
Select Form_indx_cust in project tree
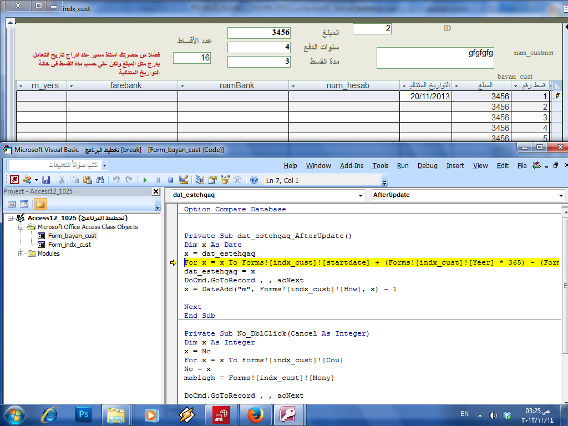[x=69, y=245]
